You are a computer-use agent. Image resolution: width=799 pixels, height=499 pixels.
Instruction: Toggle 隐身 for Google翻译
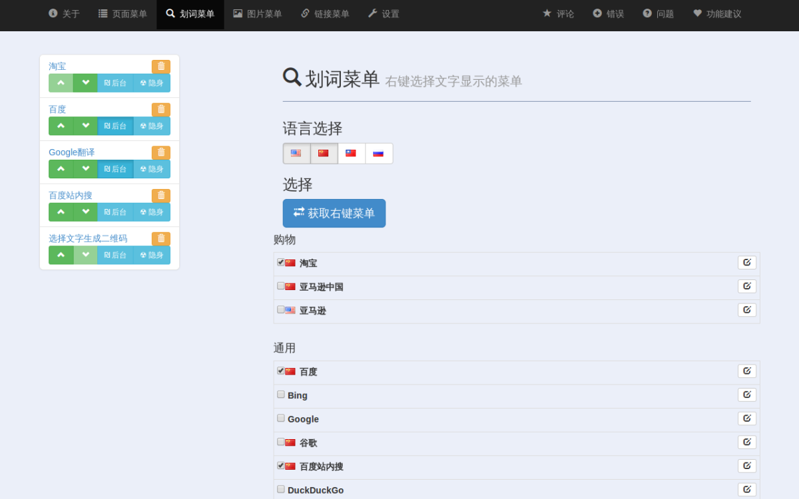click(152, 169)
